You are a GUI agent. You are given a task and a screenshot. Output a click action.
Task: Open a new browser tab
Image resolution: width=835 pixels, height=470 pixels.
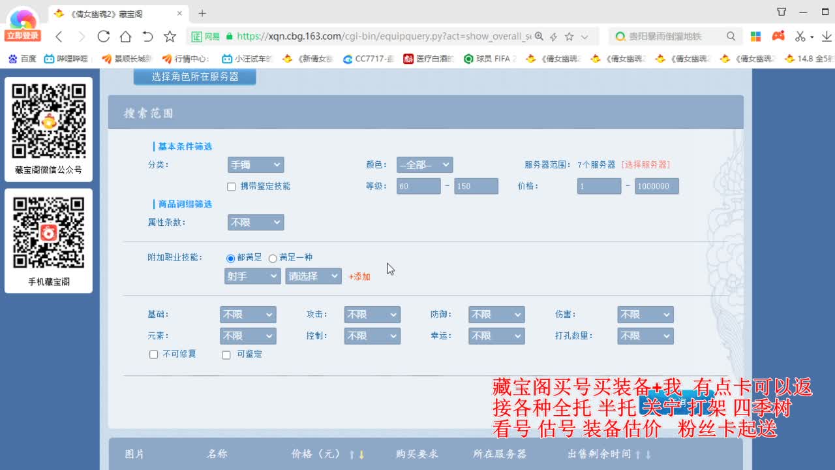point(202,12)
